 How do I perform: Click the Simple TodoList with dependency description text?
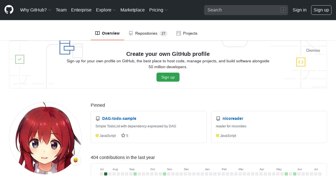pos(136,126)
